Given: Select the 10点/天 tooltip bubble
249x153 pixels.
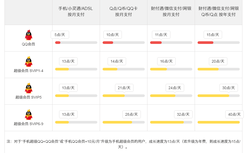Looking at the screenshot, I should click(113, 35).
